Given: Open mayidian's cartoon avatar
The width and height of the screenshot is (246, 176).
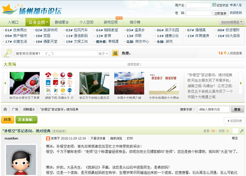Looking at the screenshot, I should [21, 160].
